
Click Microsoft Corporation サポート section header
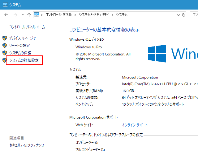click(x=93, y=117)
